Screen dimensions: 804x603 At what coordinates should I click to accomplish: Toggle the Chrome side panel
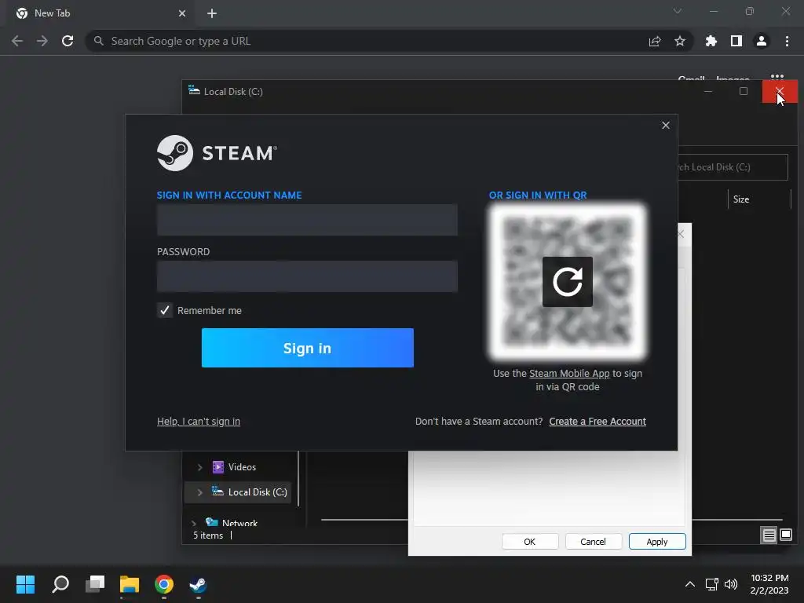(x=736, y=41)
